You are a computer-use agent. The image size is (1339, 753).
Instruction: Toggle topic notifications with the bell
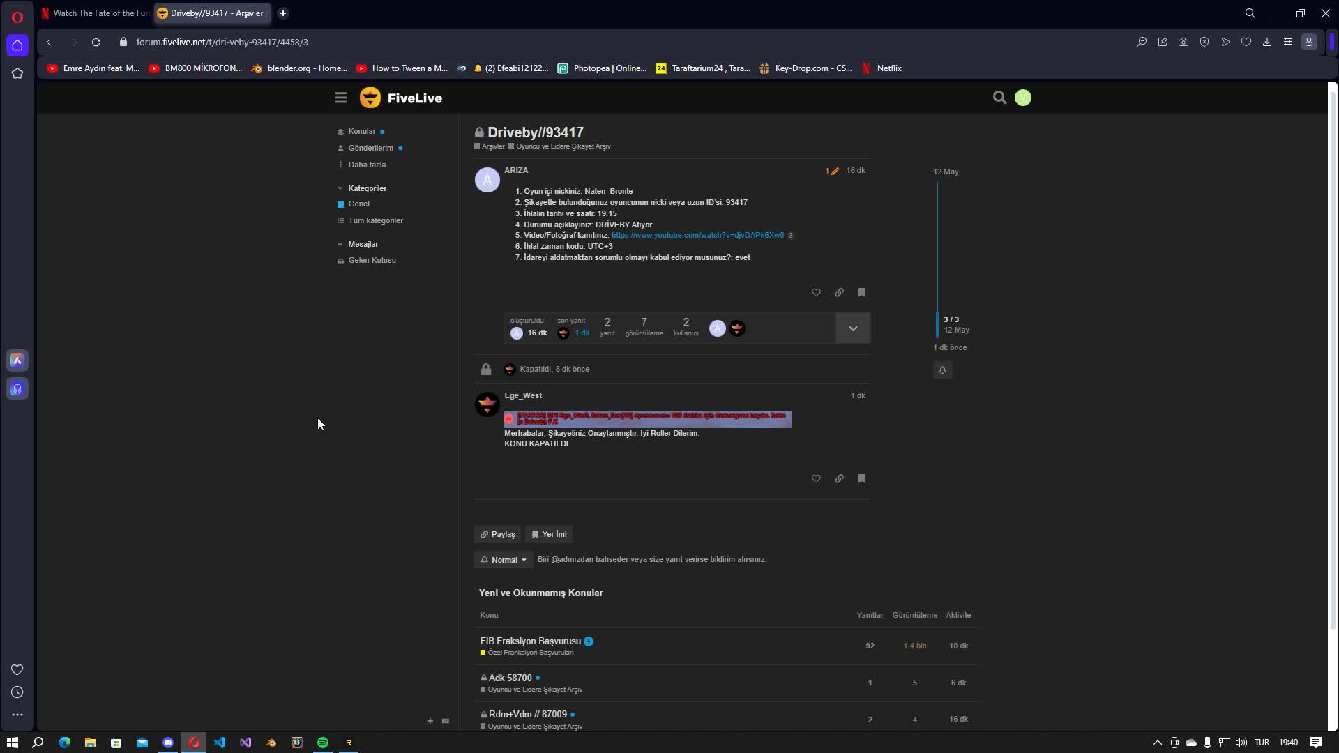pyautogui.click(x=943, y=370)
